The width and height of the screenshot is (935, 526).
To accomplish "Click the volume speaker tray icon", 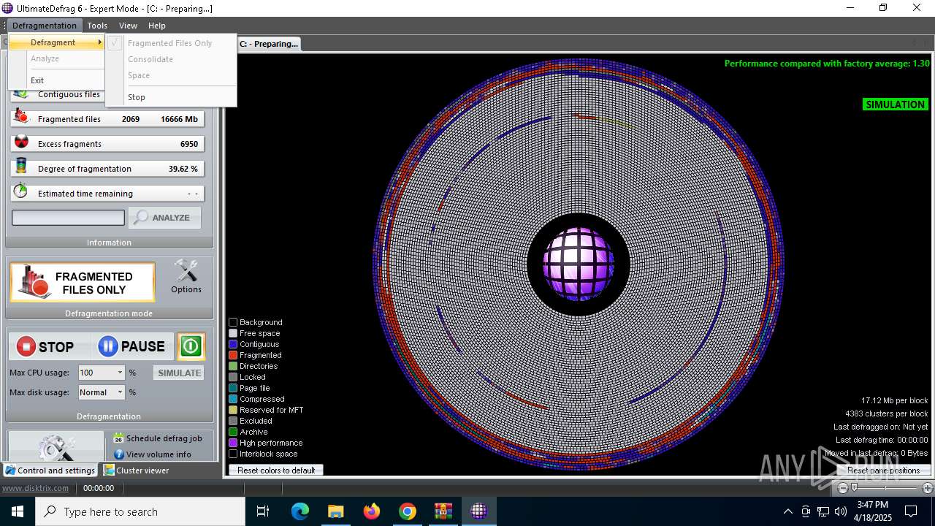I will 841,511.
